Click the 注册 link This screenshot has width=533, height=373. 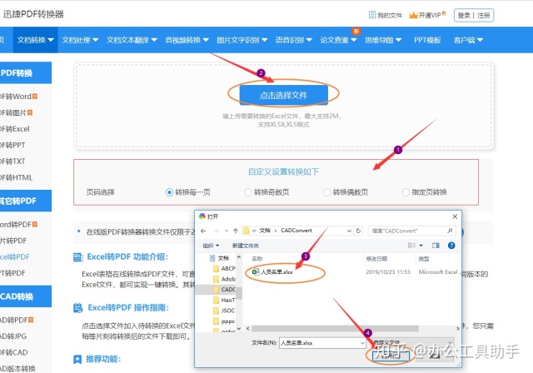click(x=483, y=15)
